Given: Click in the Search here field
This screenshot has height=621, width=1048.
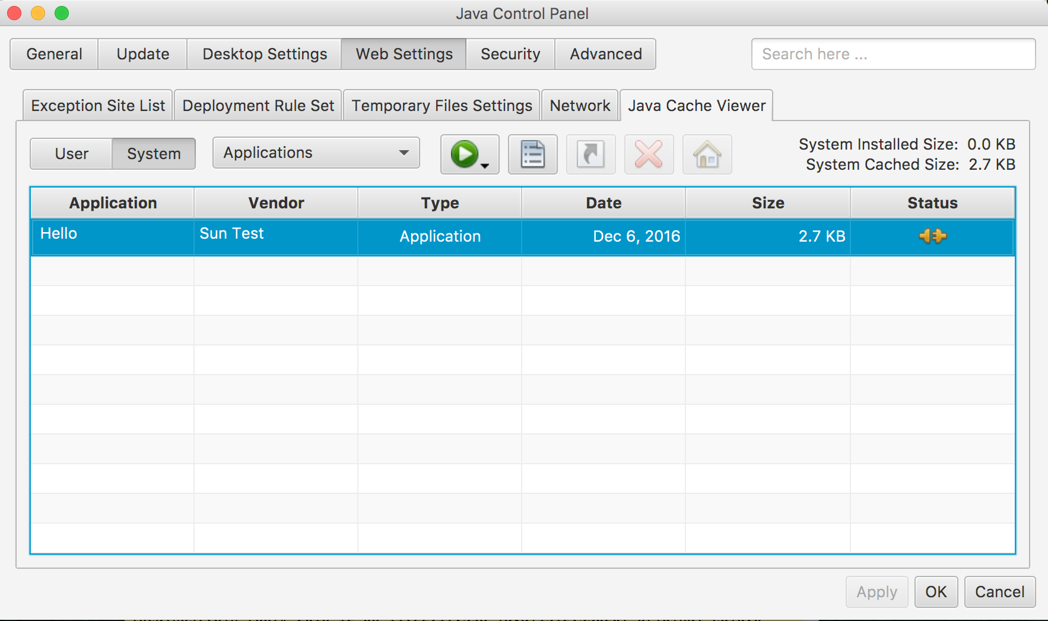Looking at the screenshot, I should (893, 54).
